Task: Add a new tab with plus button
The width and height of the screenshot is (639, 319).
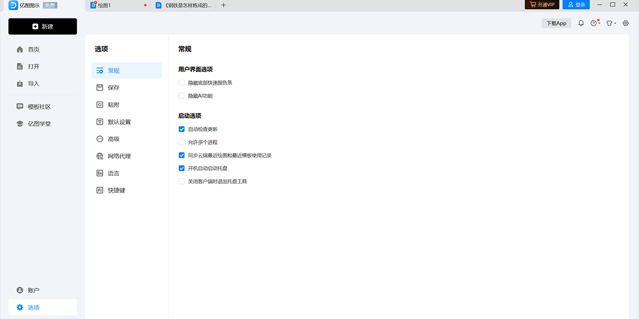Action: pyautogui.click(x=224, y=5)
